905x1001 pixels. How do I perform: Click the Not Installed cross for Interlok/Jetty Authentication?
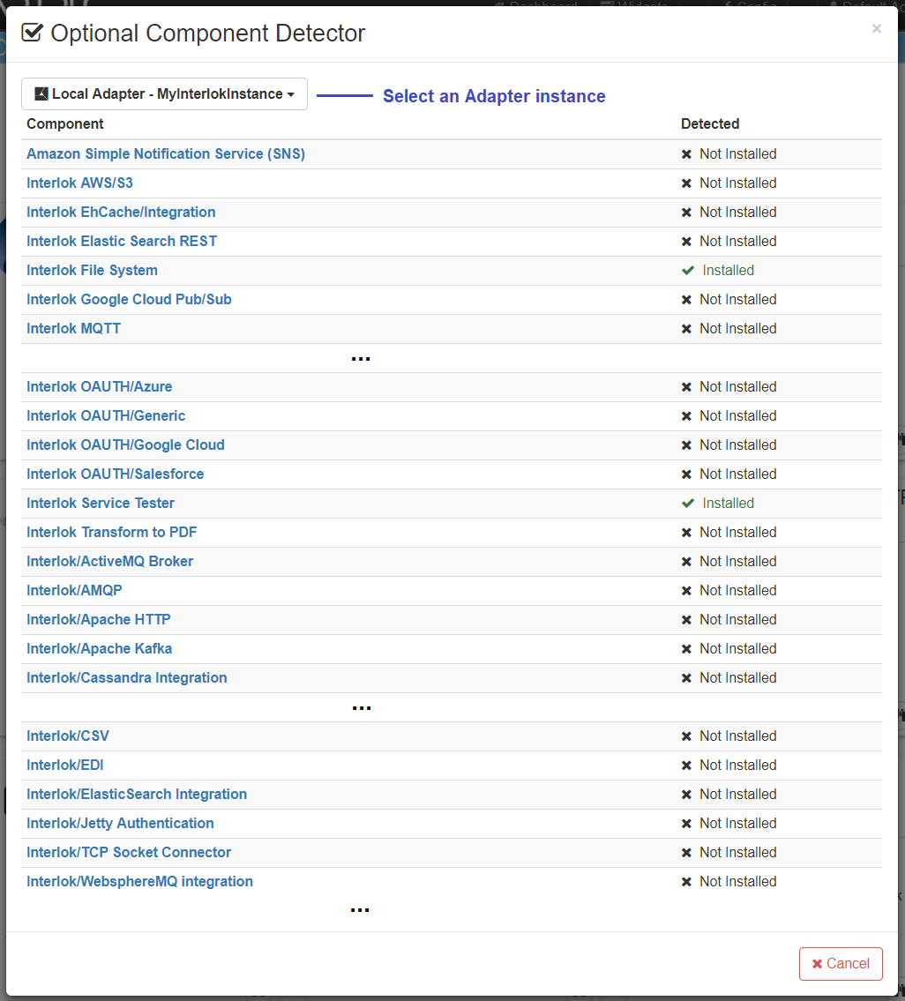coord(686,824)
